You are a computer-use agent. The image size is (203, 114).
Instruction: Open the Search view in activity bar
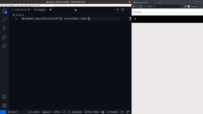[x=4, y=20]
